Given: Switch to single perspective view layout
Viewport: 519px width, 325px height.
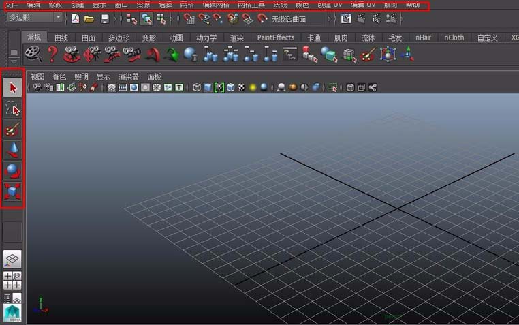Looking at the screenshot, I should (x=12, y=260).
